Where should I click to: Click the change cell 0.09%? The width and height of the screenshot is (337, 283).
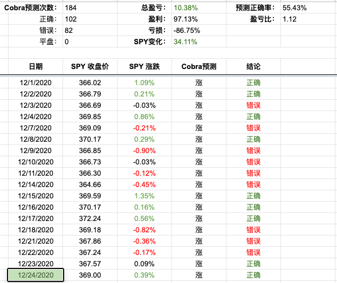click(145, 264)
